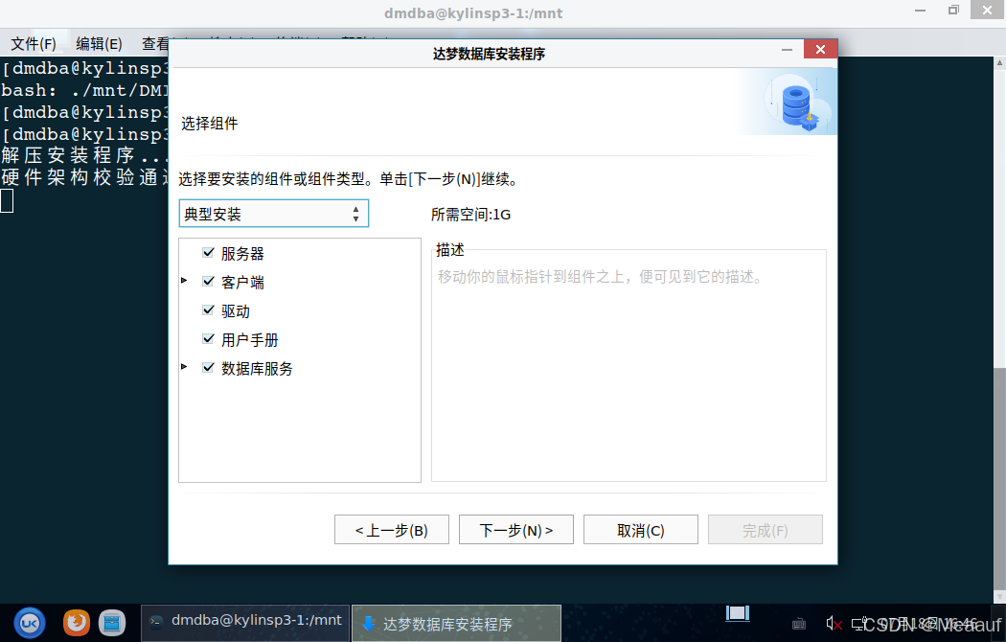Viewport: 1006px width, 642px height.
Task: Minimize the Dameng installer dialog
Action: click(x=787, y=50)
